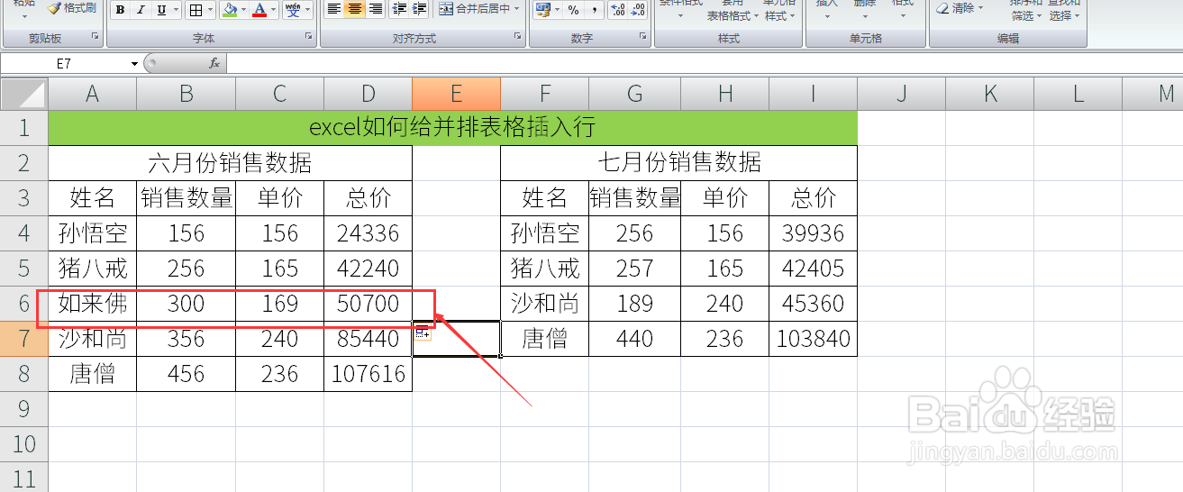Open the font color dropdown arrow
This screenshot has width=1183, height=492.
click(274, 10)
